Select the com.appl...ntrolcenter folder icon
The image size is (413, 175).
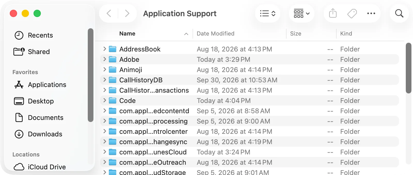pos(113,131)
